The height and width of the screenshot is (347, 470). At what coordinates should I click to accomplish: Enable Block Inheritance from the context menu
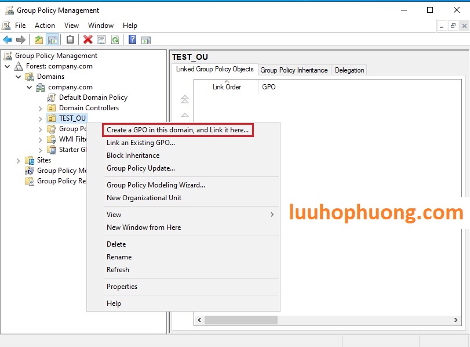134,156
